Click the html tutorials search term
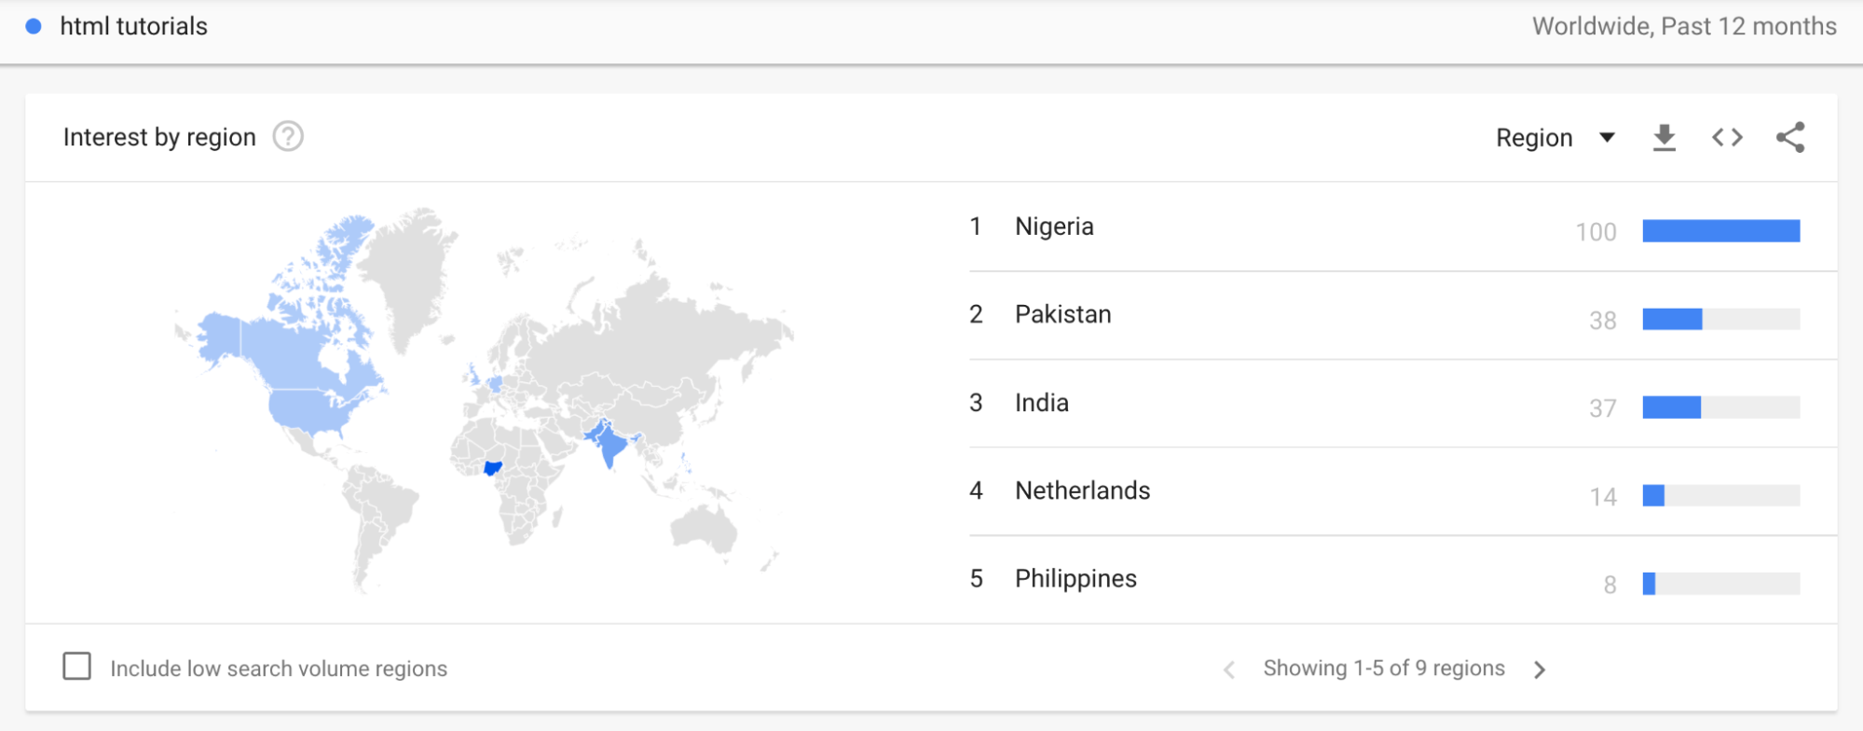 click(x=133, y=25)
